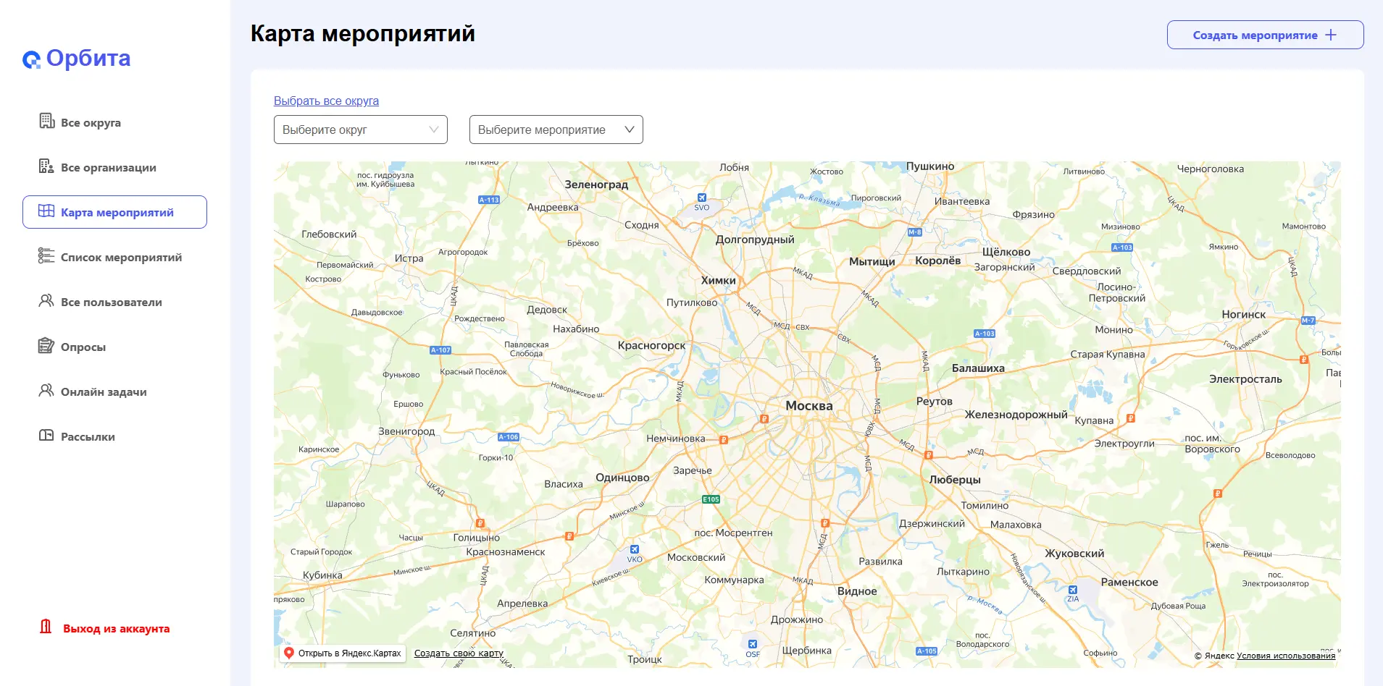Click the user icon beside Все пользователи
This screenshot has width=1383, height=686.
(x=46, y=300)
